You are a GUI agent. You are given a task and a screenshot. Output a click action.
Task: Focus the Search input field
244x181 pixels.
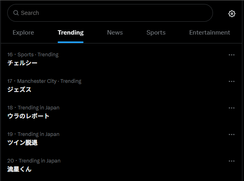coord(110,13)
